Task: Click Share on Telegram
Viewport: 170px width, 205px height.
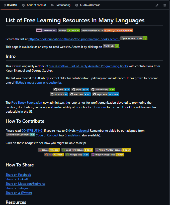Action: (18, 188)
